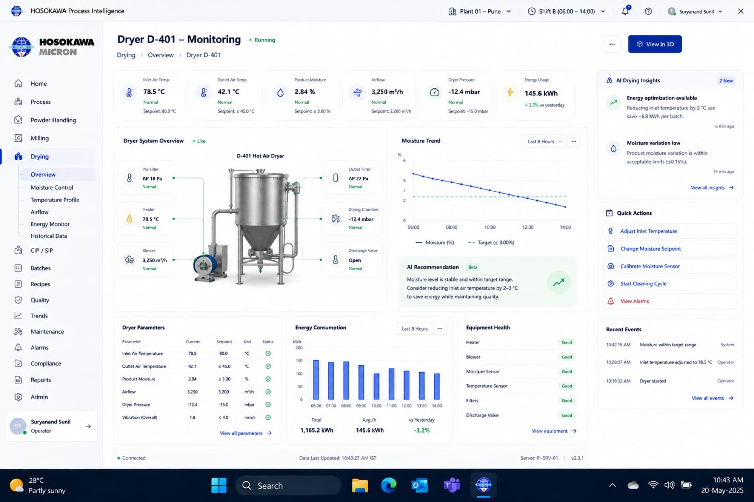Image resolution: width=754 pixels, height=502 pixels.
Task: Open page more options button beside View in 3D
Action: coord(612,44)
